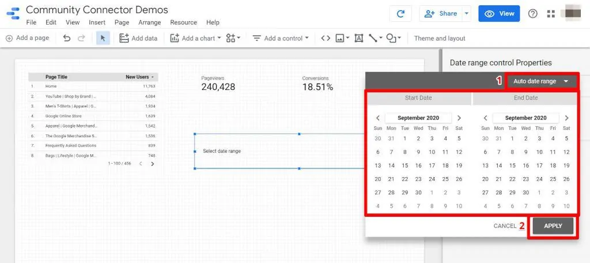Select 'Men's T-Shirts | Apparel' table row
This screenshot has height=263, width=590.
pyautogui.click(x=93, y=106)
